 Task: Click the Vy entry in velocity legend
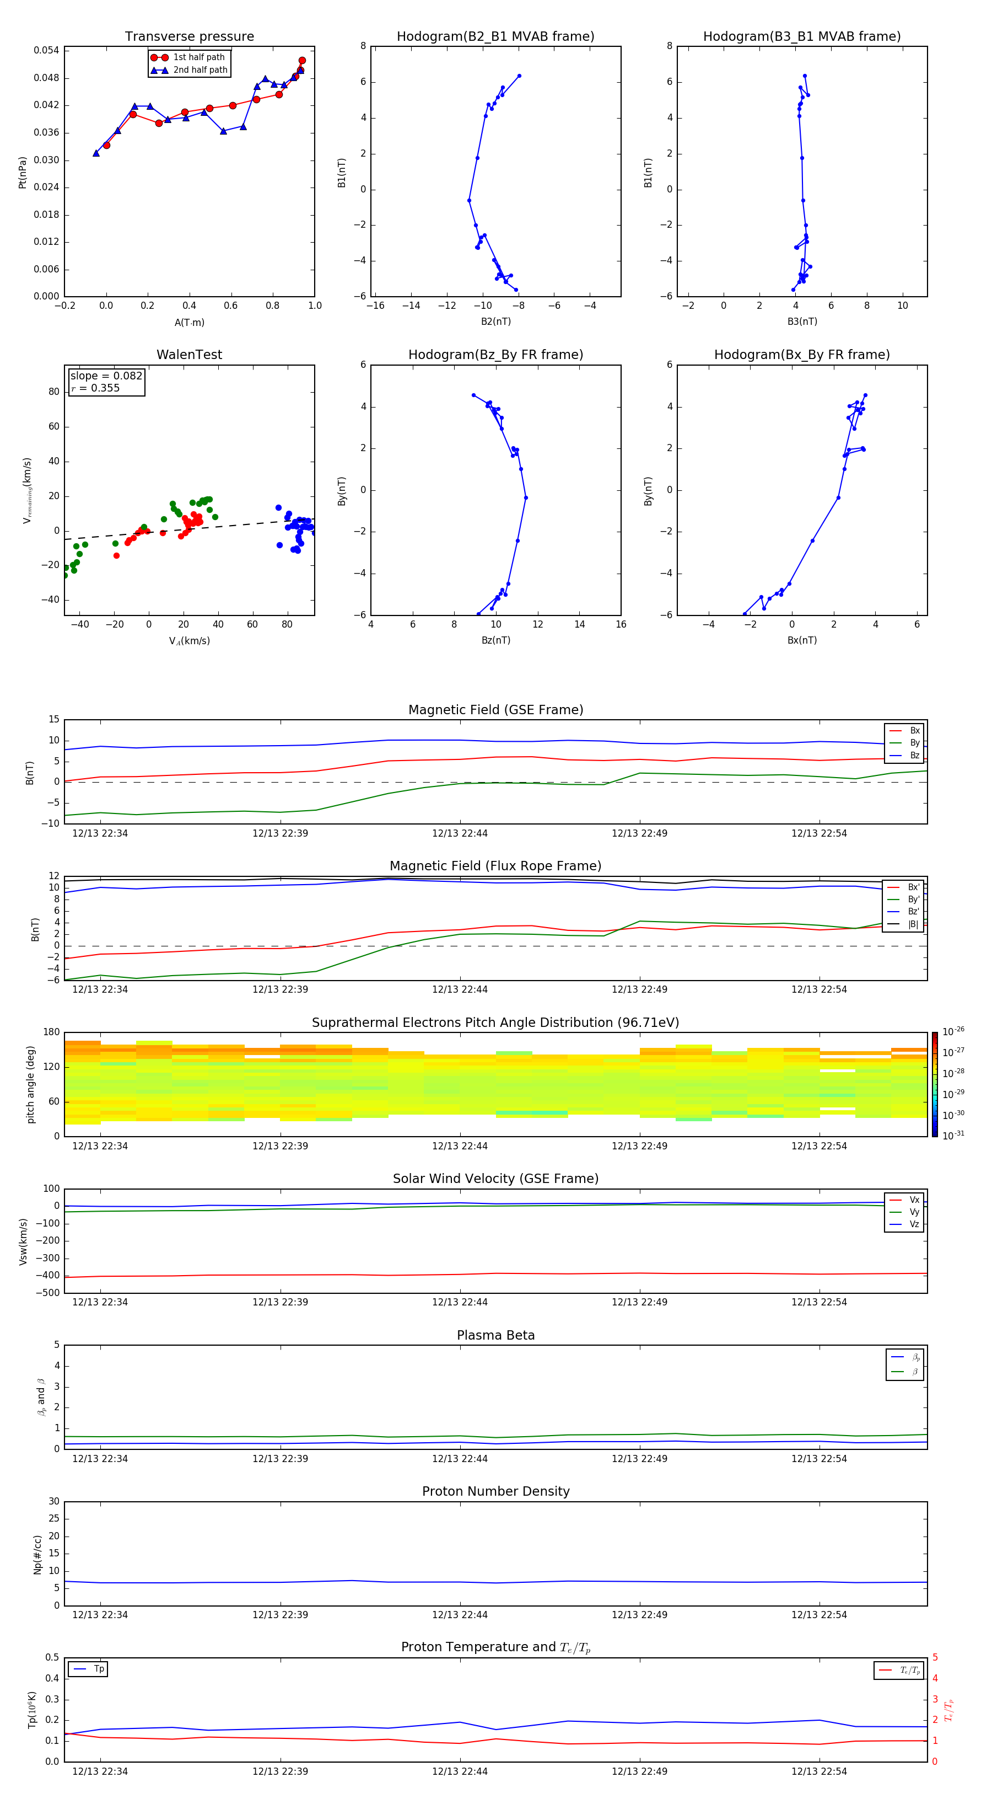coord(904,1212)
